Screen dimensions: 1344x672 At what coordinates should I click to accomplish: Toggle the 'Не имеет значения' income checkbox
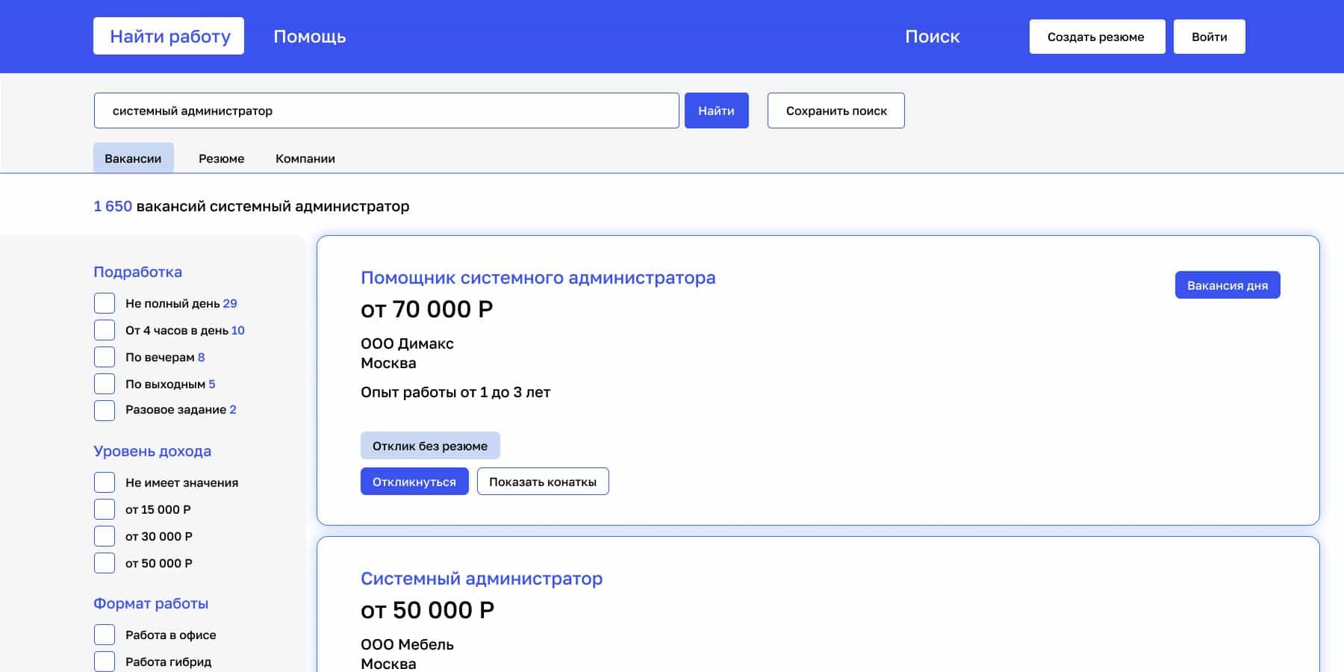click(105, 482)
